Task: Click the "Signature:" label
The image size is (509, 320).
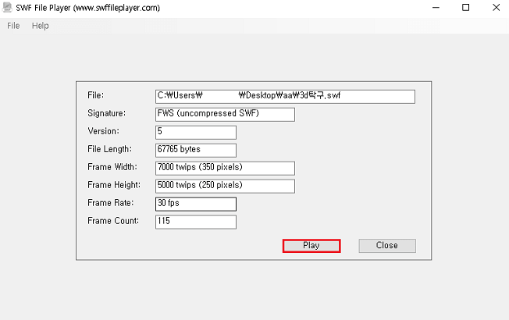Action: tap(107, 113)
